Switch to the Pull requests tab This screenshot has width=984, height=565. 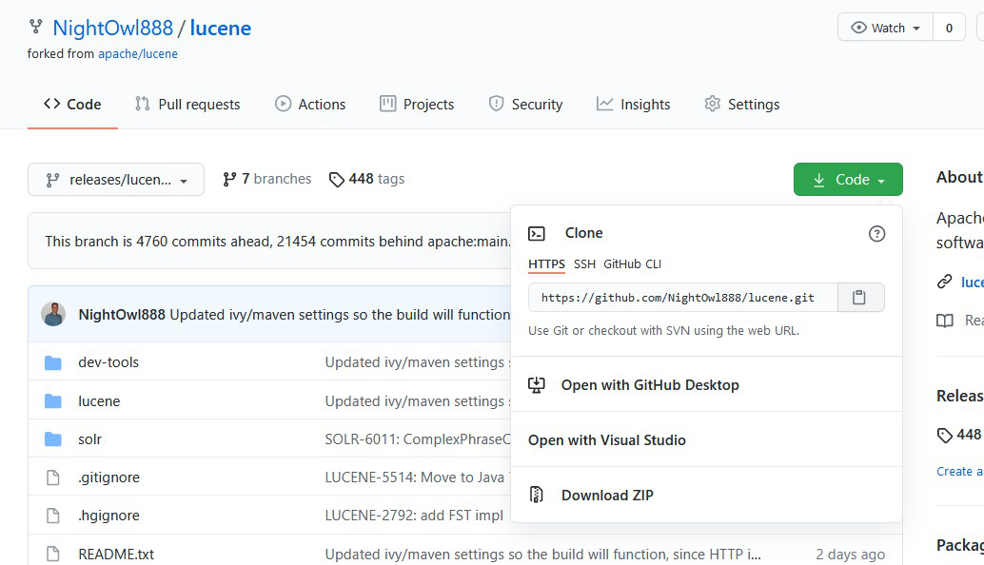click(x=187, y=105)
